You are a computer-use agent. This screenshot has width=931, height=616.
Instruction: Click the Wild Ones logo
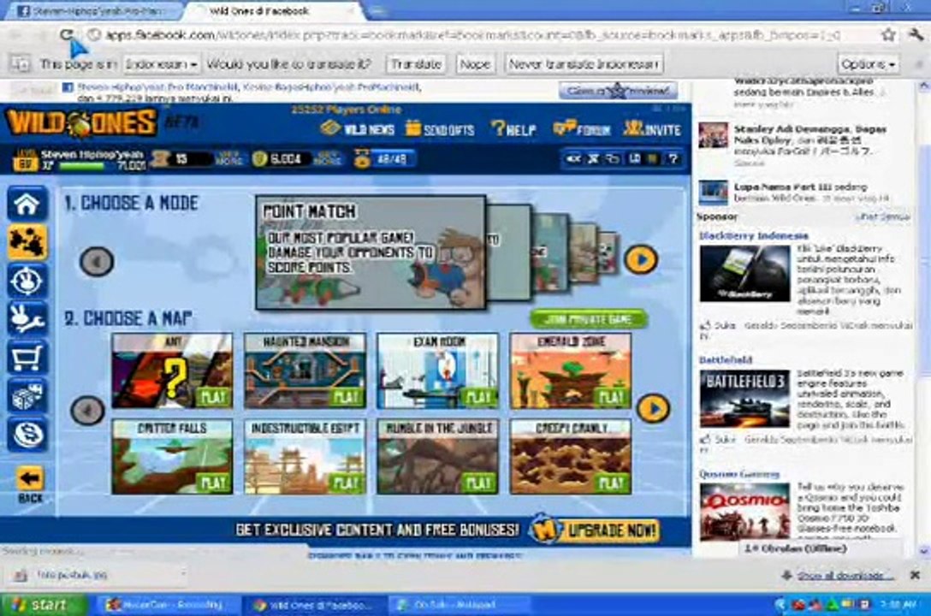pyautogui.click(x=81, y=123)
